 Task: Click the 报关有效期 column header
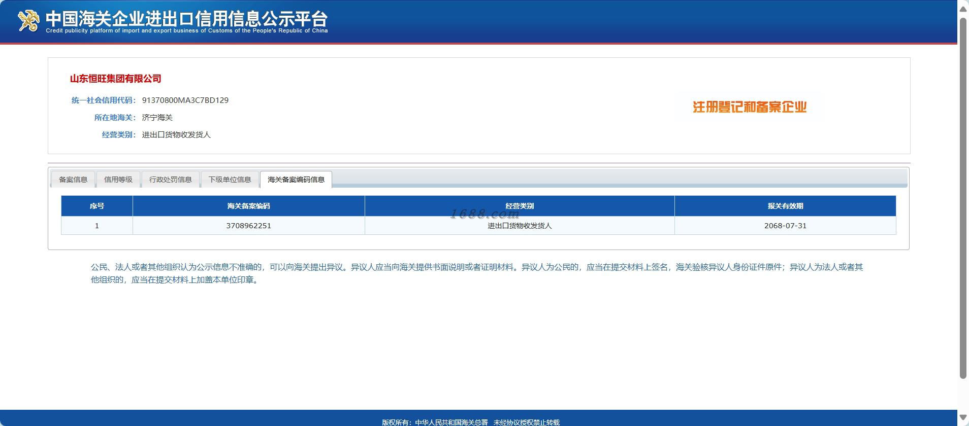785,206
